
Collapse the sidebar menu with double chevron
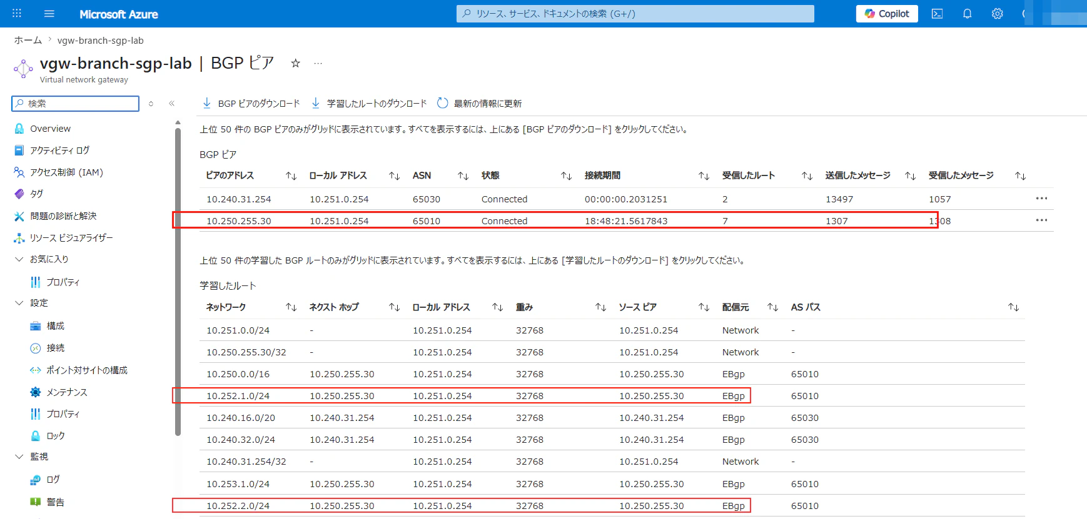click(x=171, y=104)
